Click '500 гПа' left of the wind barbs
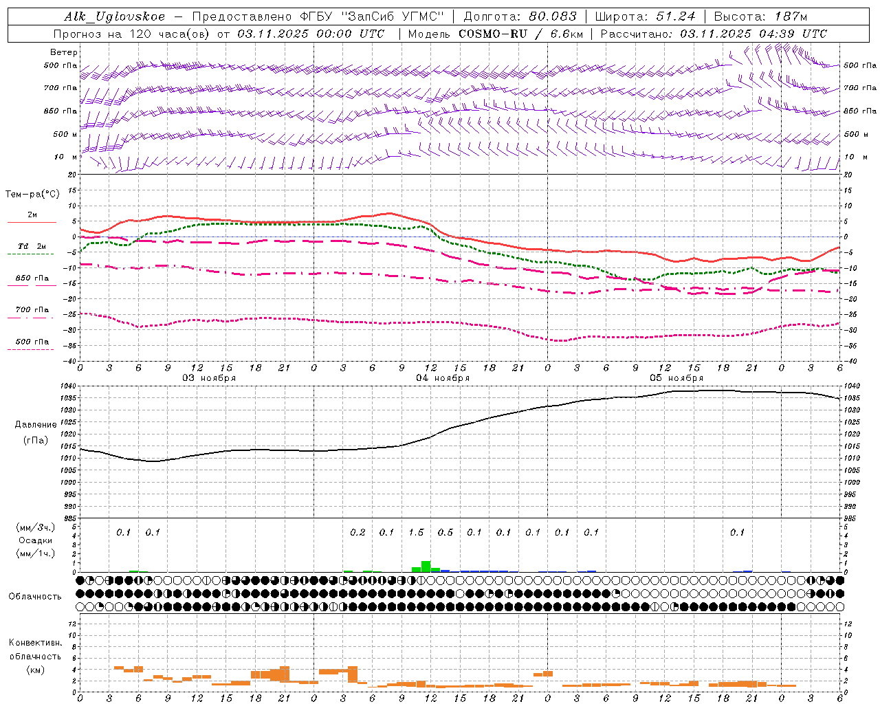This screenshot has width=880, height=704. click(60, 65)
